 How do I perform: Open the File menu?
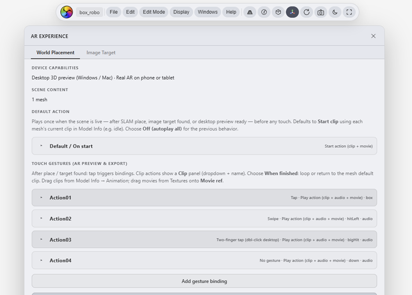[114, 12]
